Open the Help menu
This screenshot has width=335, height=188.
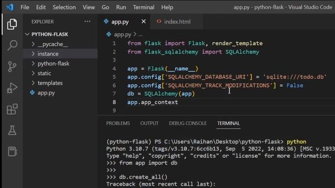point(167,7)
